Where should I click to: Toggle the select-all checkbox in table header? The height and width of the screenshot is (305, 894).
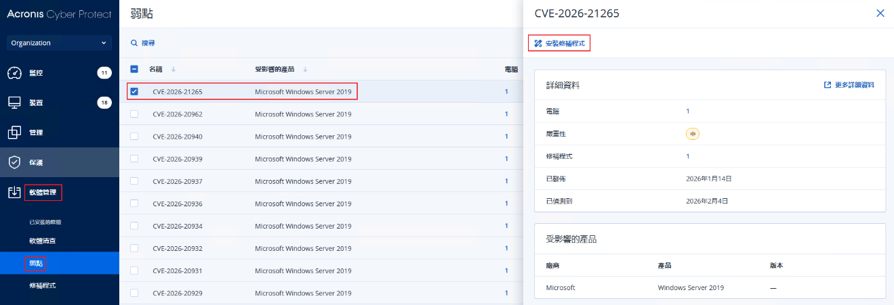pyautogui.click(x=134, y=69)
